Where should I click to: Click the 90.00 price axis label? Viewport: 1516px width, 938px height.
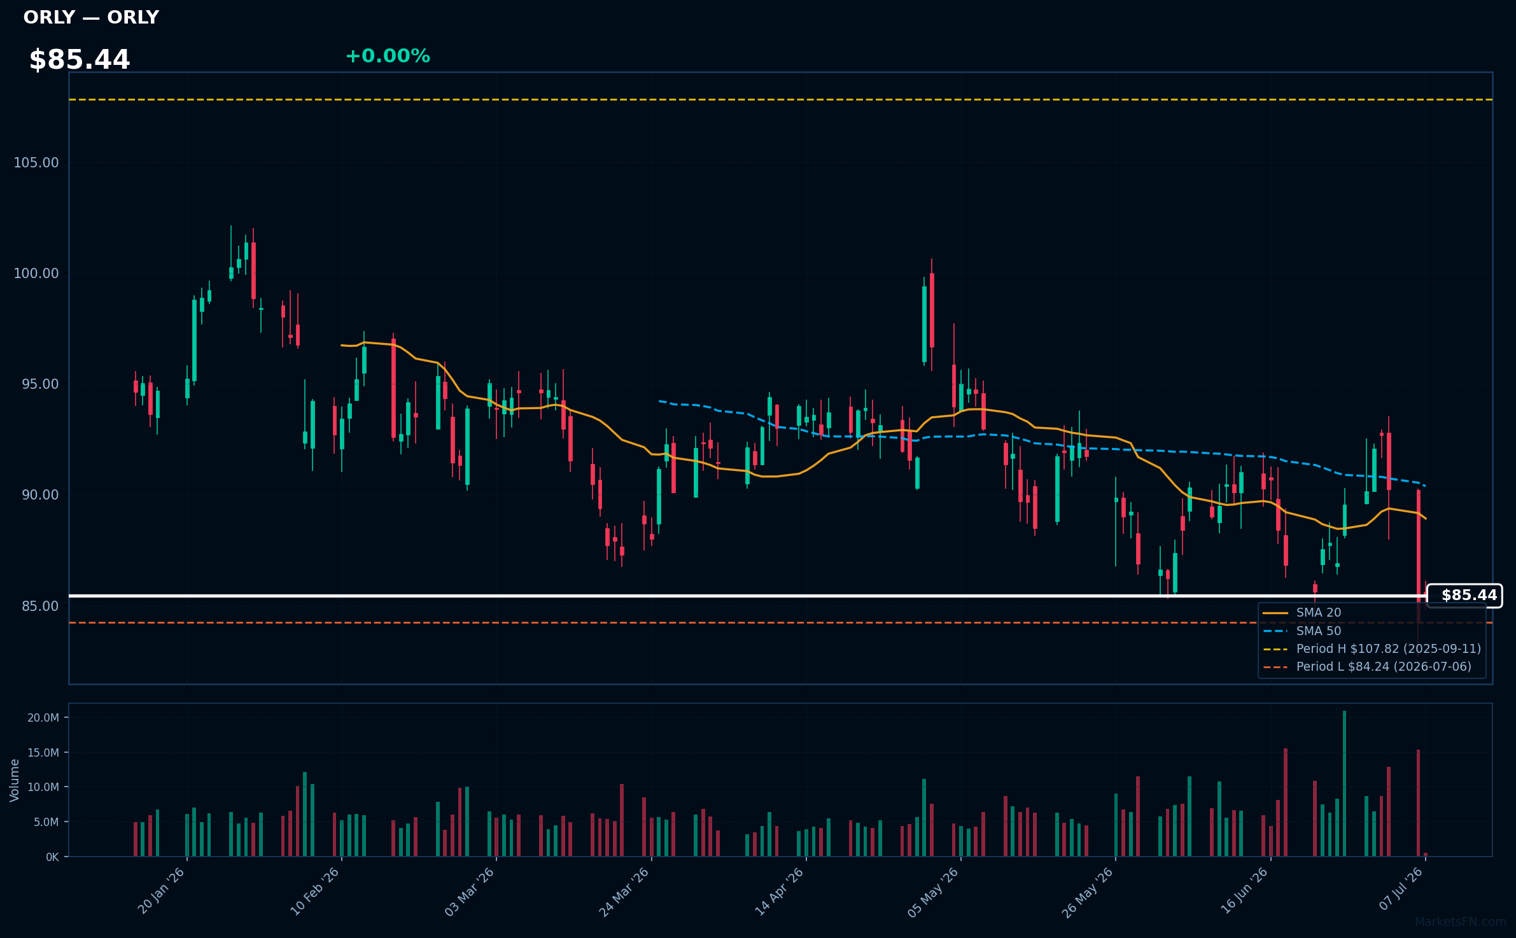point(40,495)
